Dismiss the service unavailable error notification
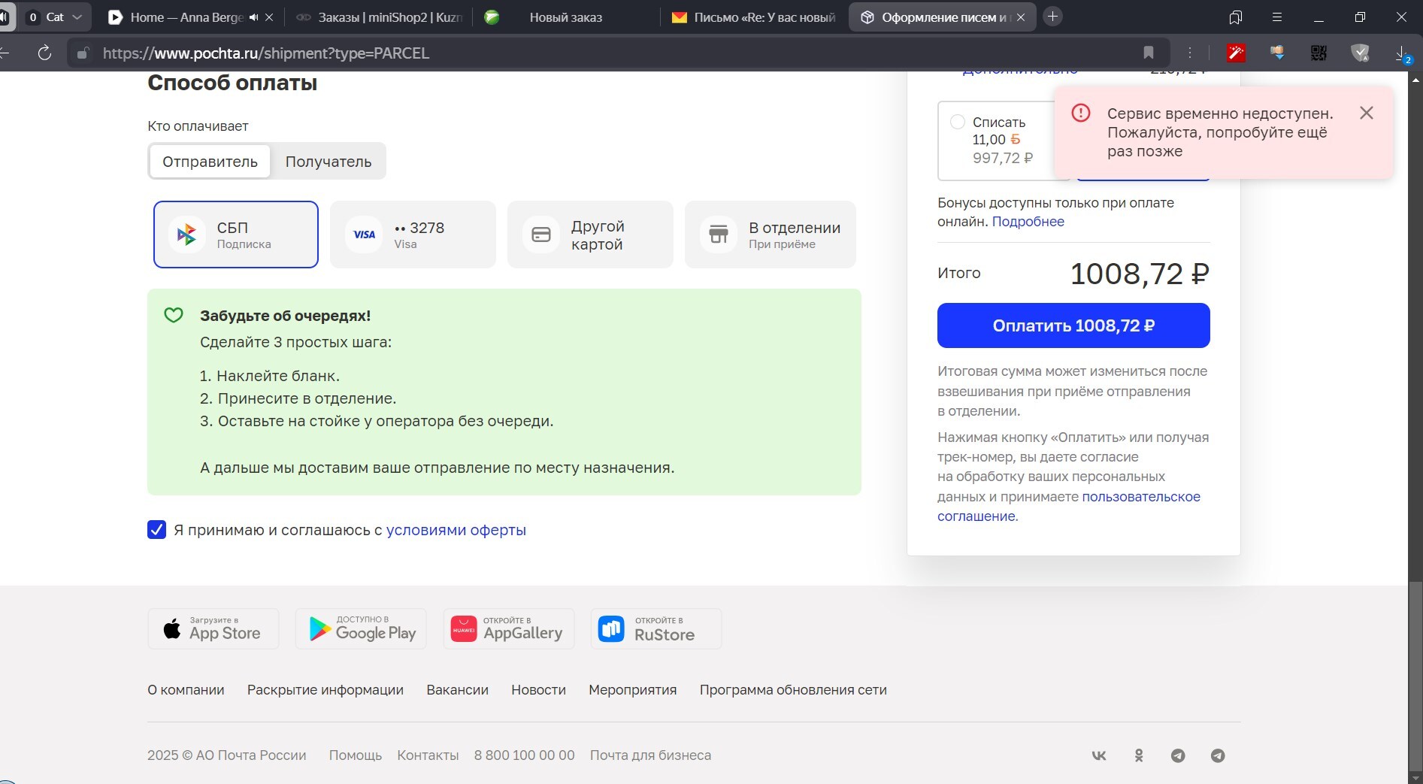The image size is (1423, 784). tap(1366, 113)
